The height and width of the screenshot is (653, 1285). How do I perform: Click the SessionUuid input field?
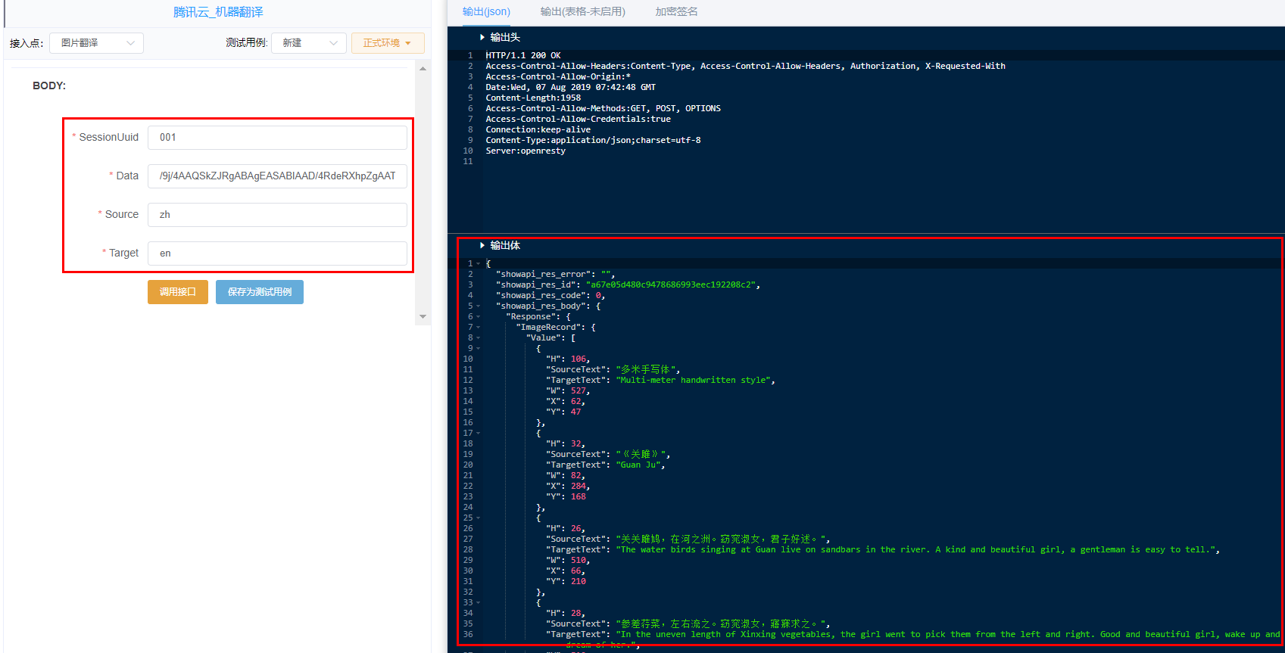tap(277, 138)
